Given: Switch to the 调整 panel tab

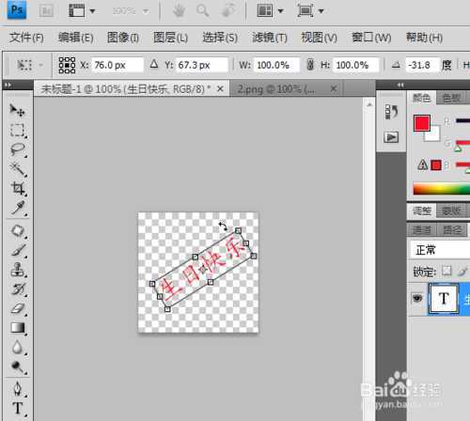Looking at the screenshot, I should (x=421, y=210).
